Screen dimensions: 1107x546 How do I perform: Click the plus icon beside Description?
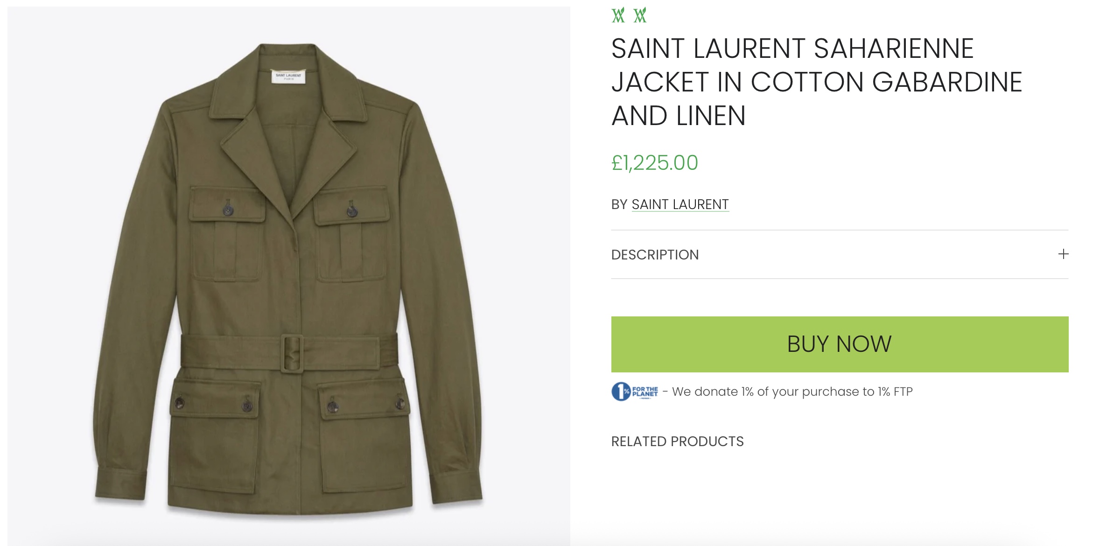click(x=1063, y=254)
